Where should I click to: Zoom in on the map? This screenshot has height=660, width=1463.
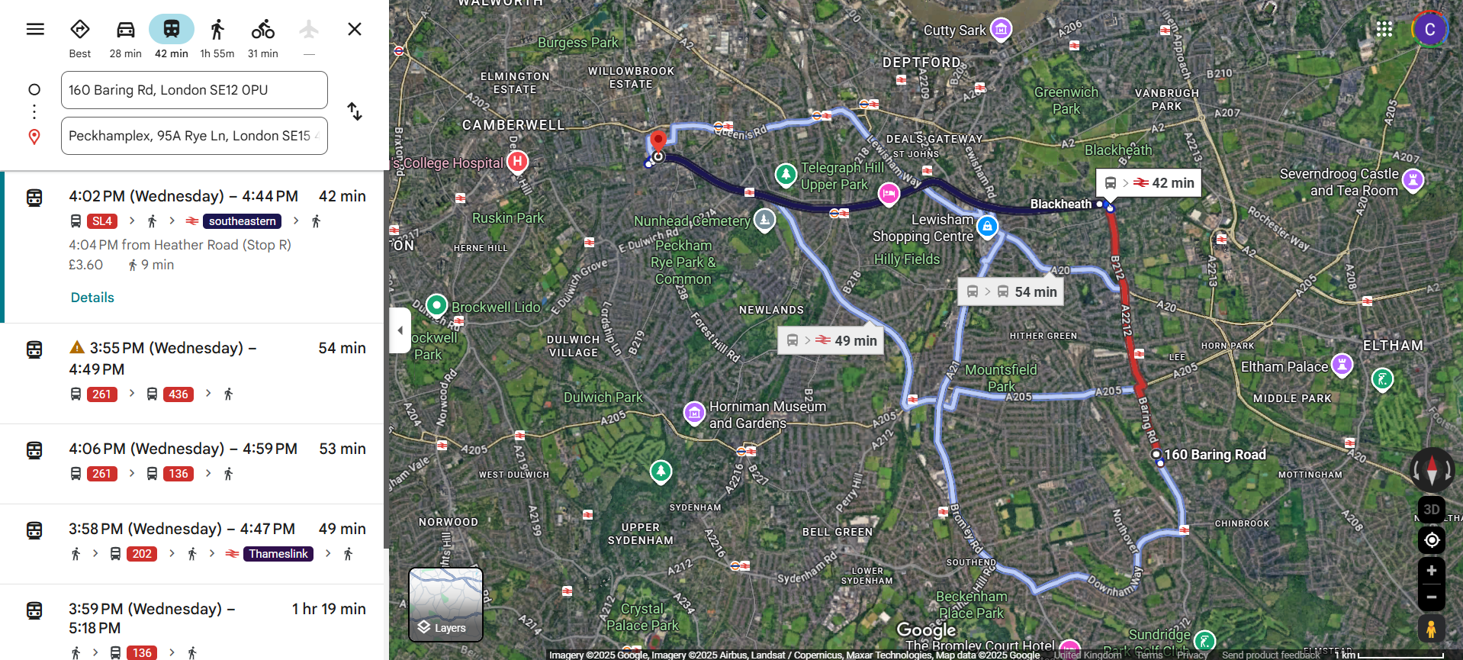point(1432,571)
